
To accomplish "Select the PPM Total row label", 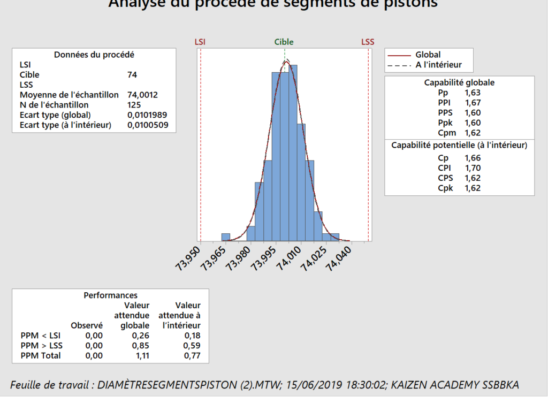I will click(x=41, y=355).
